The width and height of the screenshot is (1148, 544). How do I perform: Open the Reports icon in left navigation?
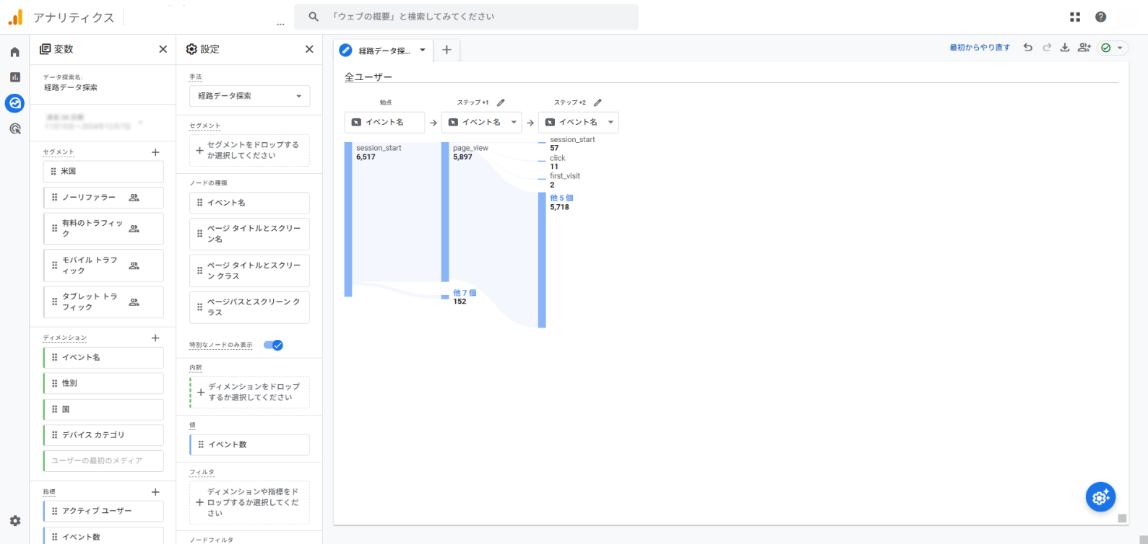[14, 77]
